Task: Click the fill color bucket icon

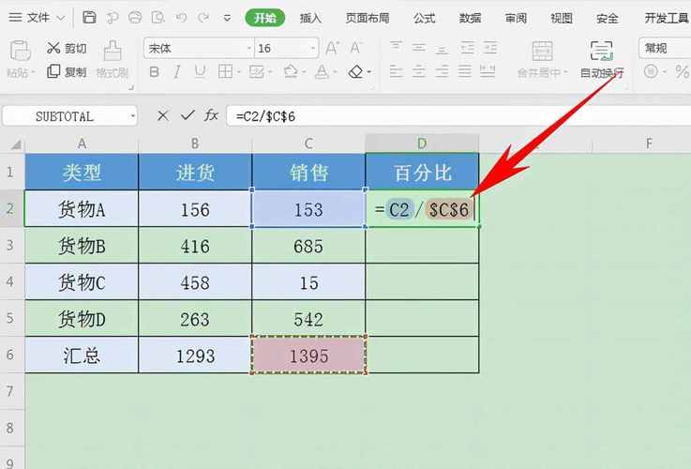Action: [291, 71]
